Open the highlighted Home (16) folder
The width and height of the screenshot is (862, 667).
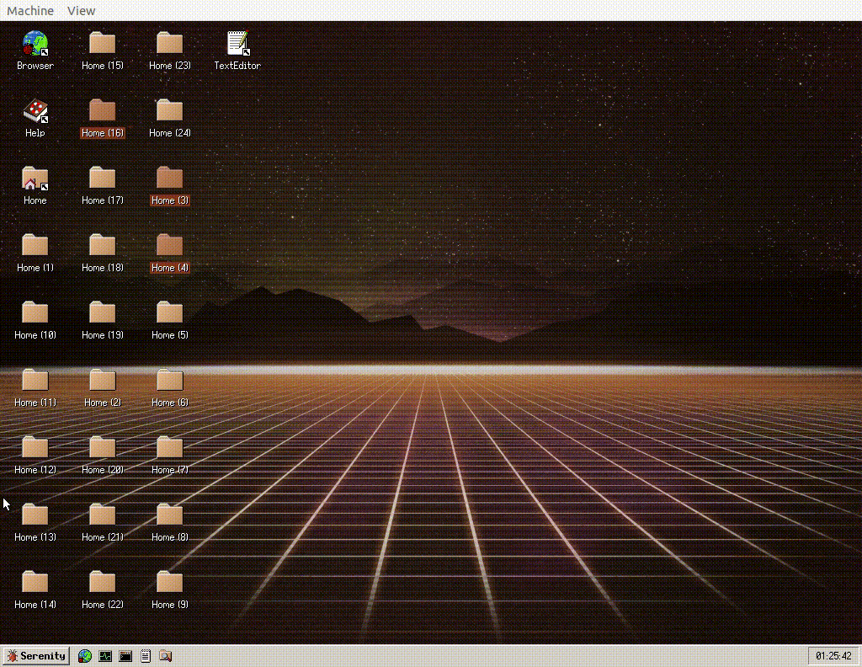point(101,112)
